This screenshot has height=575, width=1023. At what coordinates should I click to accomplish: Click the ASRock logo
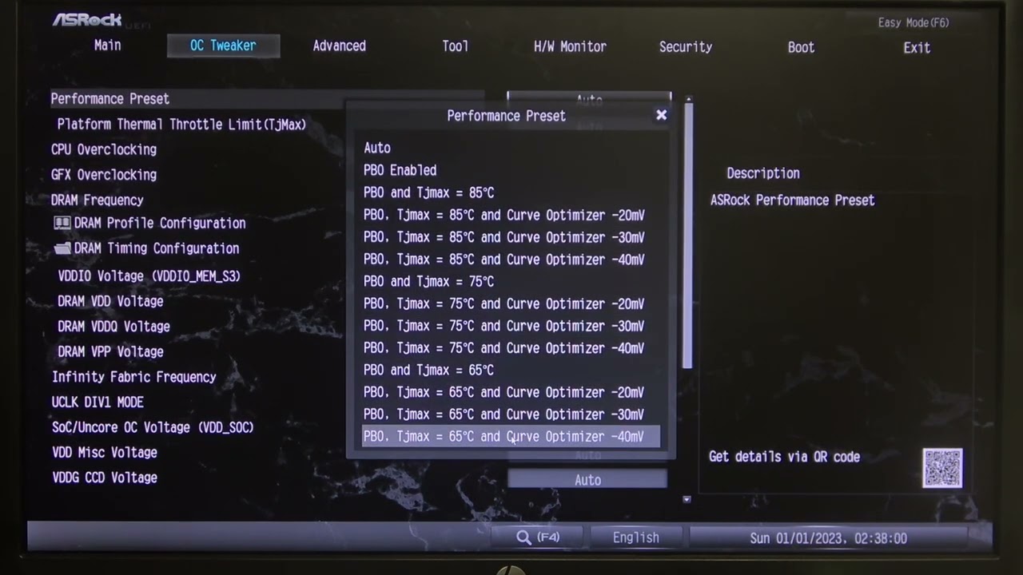(x=87, y=19)
